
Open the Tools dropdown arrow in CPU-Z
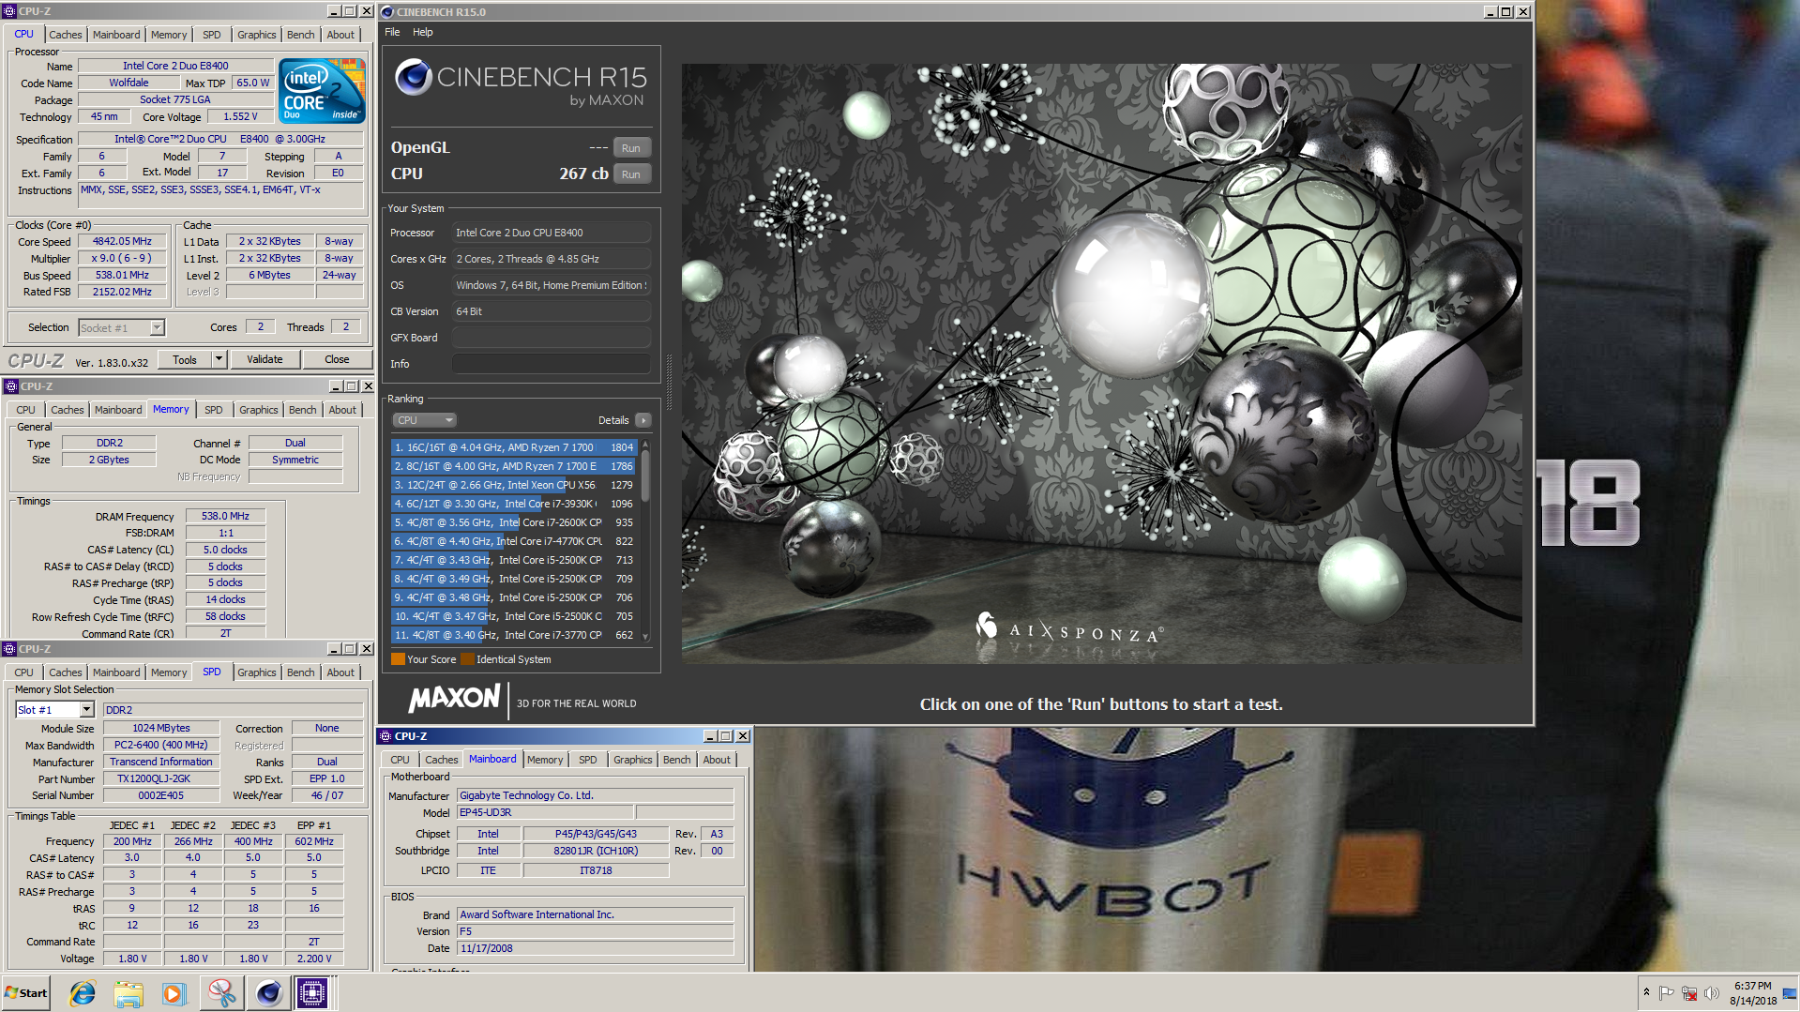coord(219,359)
